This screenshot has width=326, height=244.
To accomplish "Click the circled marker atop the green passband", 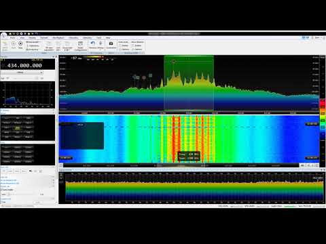I will point(174,62).
